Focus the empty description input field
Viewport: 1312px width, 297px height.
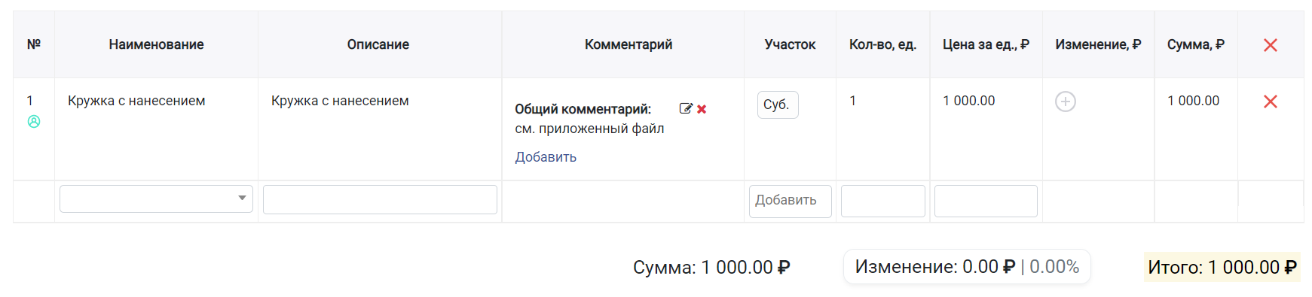[x=380, y=199]
